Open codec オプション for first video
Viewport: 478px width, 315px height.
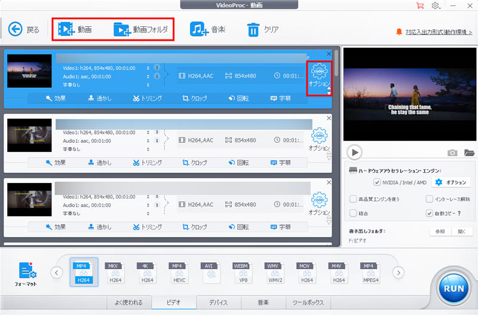pos(319,75)
